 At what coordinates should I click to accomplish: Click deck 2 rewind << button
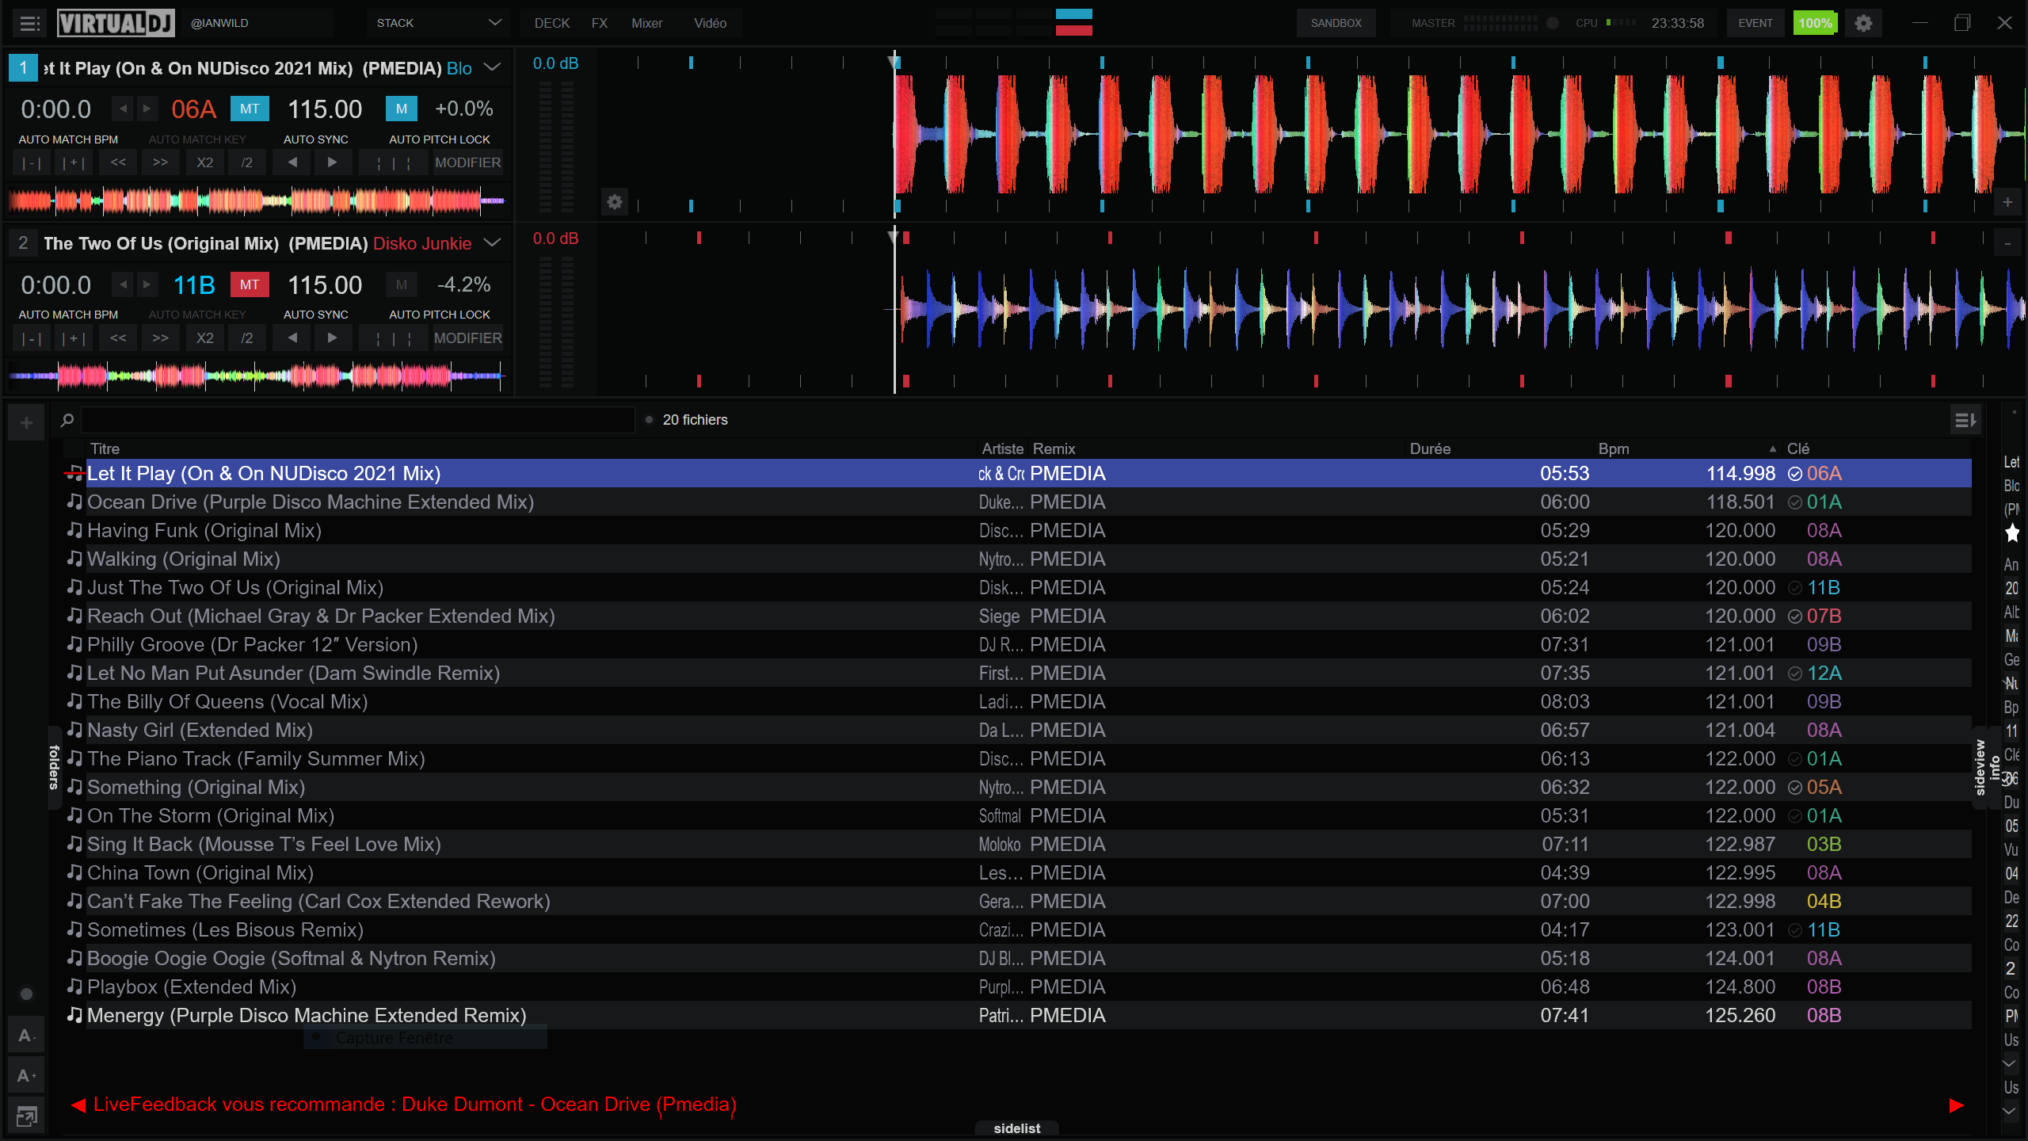[118, 338]
